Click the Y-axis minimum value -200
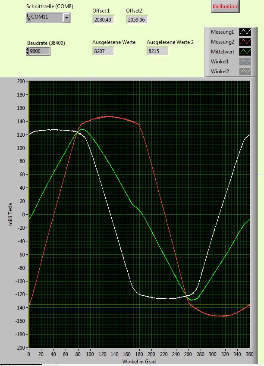The width and height of the screenshot is (264, 366). [x=20, y=347]
